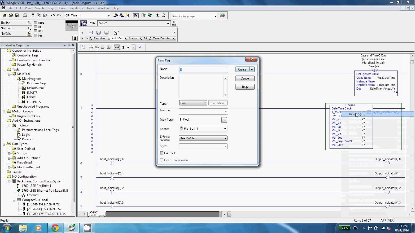415x233 pixels.
Task: Click the Zoom Out magnifier icon
Action: click(164, 16)
